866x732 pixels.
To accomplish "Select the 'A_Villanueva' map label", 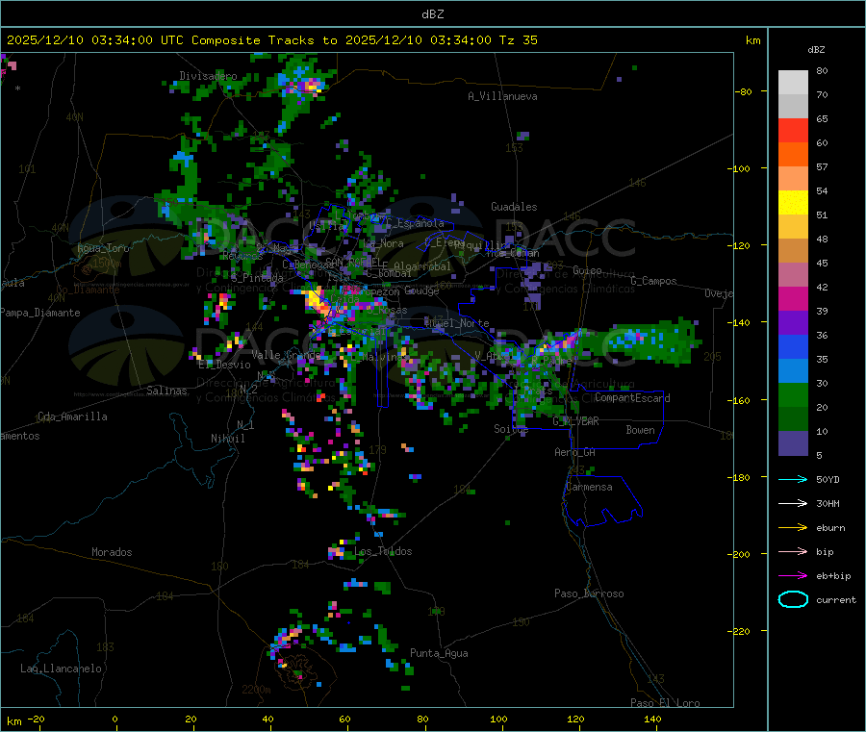I will 502,96.
